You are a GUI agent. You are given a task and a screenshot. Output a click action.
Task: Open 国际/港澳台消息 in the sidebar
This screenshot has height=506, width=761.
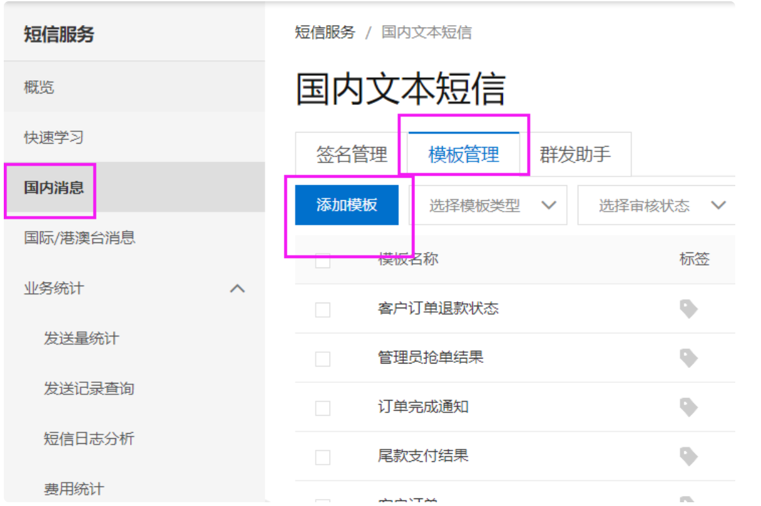[x=134, y=238]
